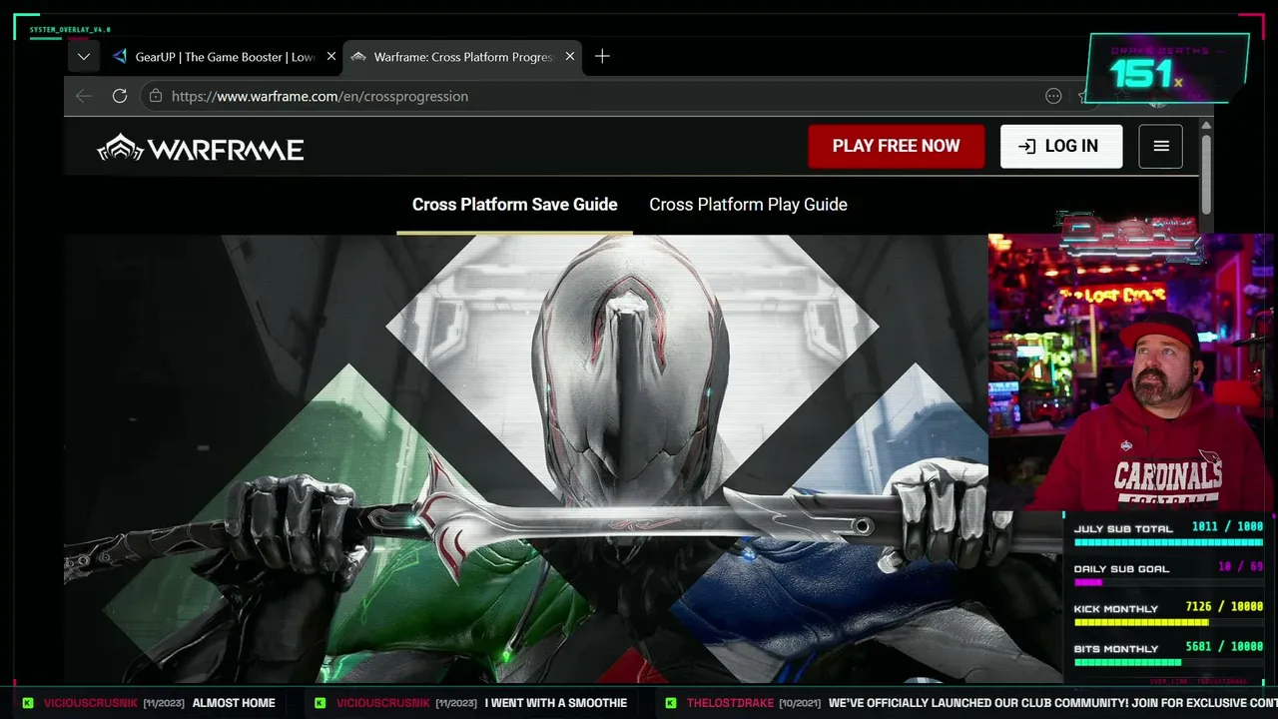Screen dimensions: 1278x719
Task: Close the GearUP Game Booster tab
Action: [x=331, y=57]
